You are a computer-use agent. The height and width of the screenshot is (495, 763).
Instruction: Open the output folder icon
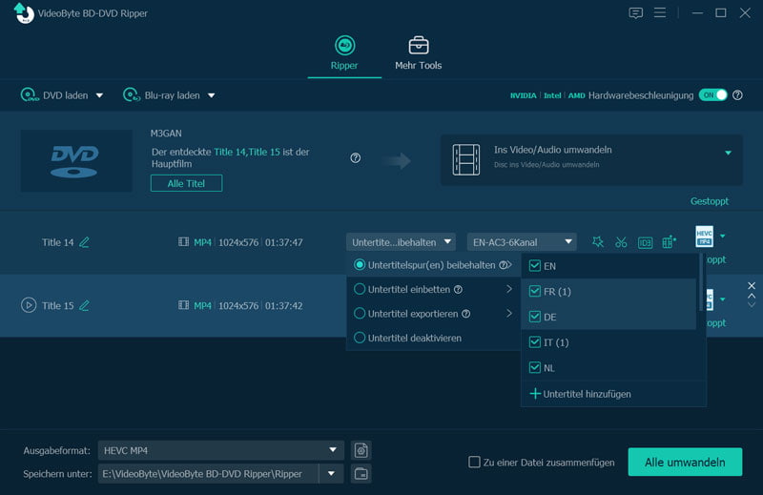tap(361, 474)
